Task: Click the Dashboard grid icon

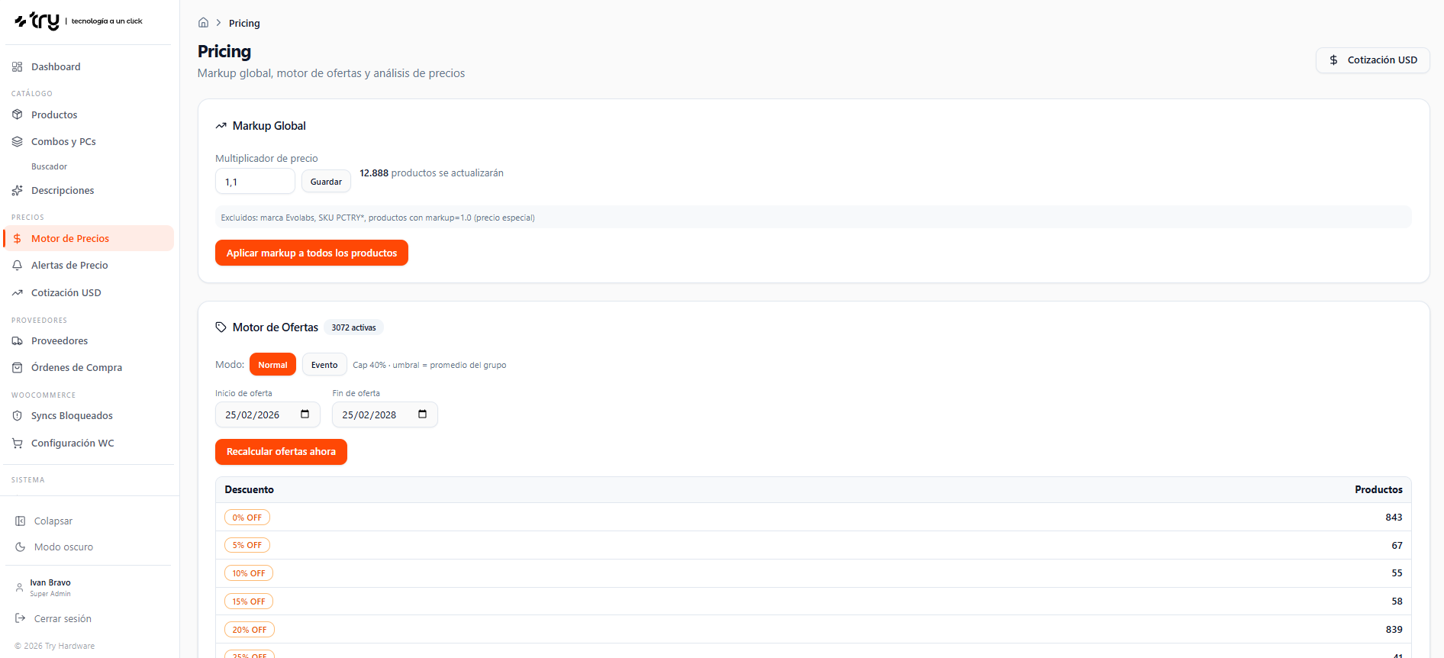Action: pyautogui.click(x=18, y=67)
